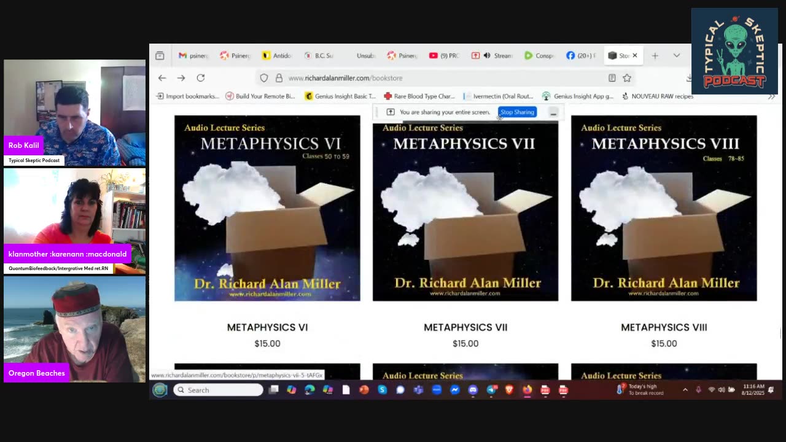Viewport: 786px width, 442px height.
Task: Click the microphone tray icon
Action: click(x=699, y=390)
